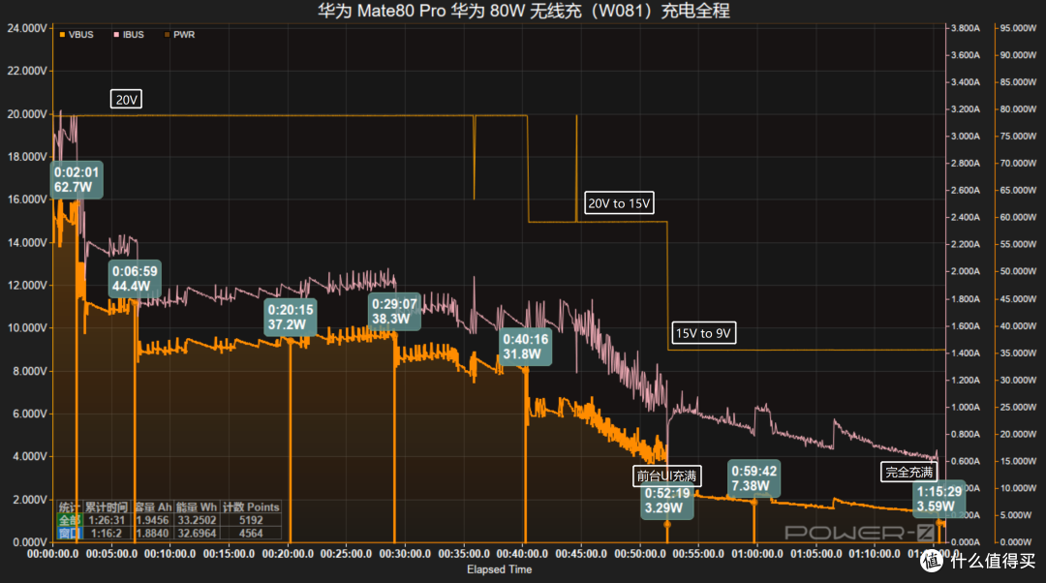
Task: Select the 0:59:42 7.38W data marker
Action: tap(754, 478)
